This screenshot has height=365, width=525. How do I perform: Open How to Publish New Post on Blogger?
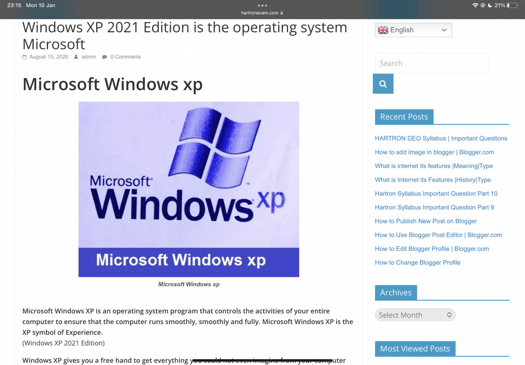click(426, 221)
